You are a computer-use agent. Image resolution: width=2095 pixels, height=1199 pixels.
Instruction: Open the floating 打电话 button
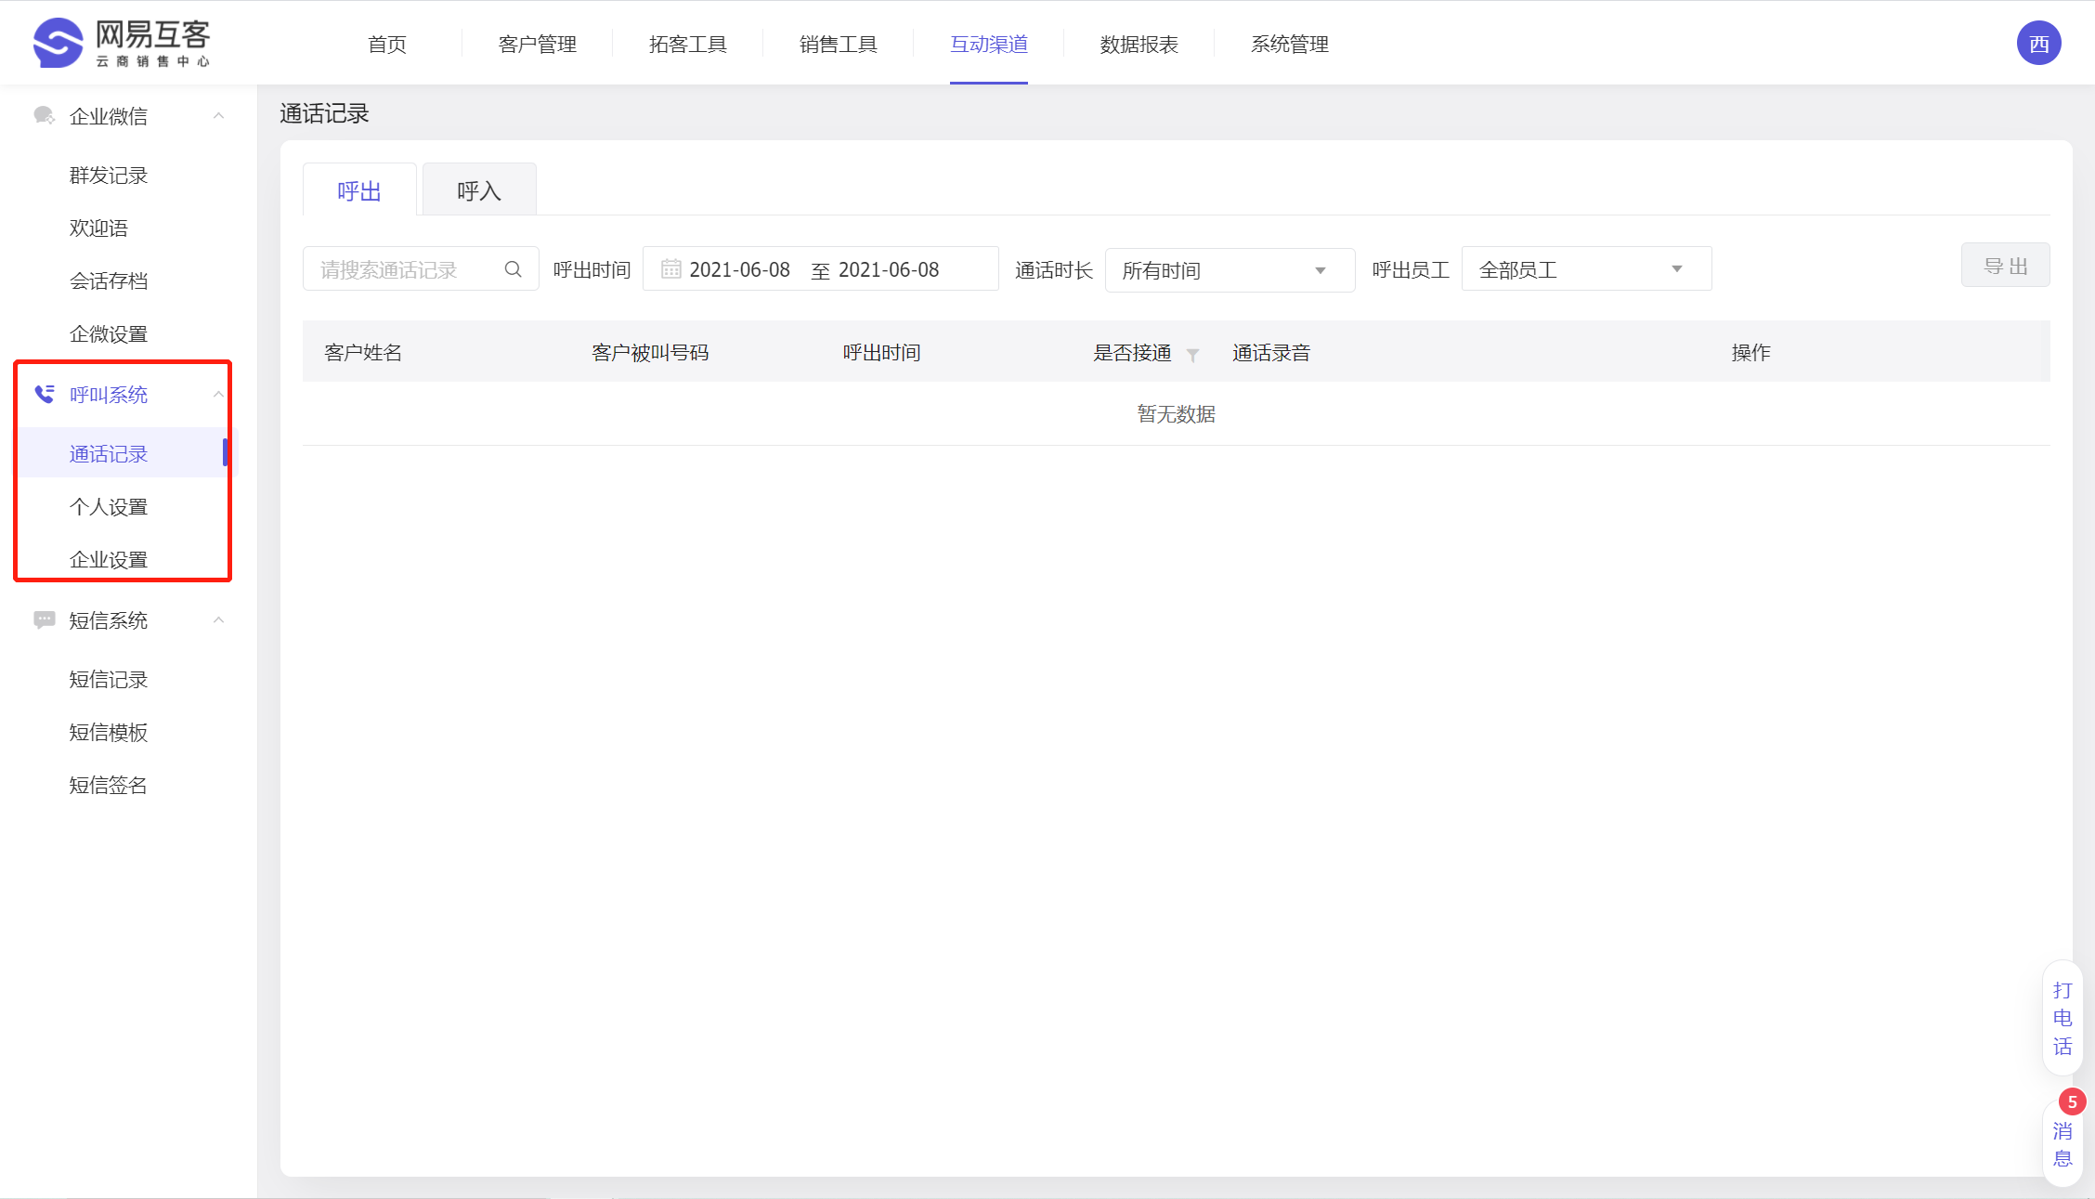coord(2062,1018)
